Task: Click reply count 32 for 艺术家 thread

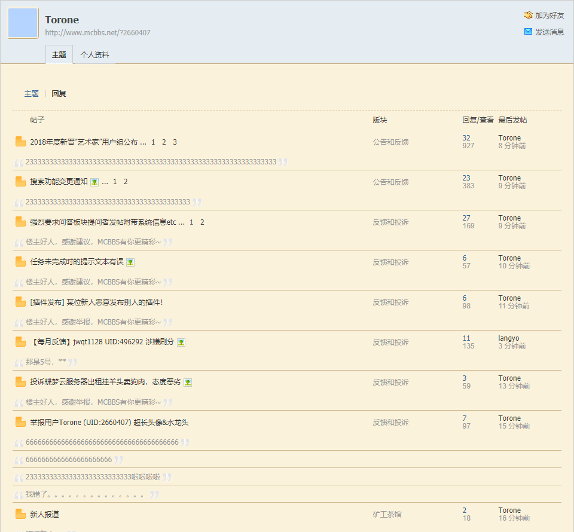Action: pyautogui.click(x=466, y=138)
